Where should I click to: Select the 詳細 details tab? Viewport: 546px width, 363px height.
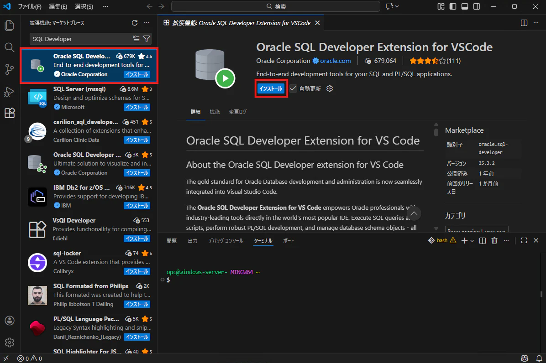pyautogui.click(x=195, y=112)
